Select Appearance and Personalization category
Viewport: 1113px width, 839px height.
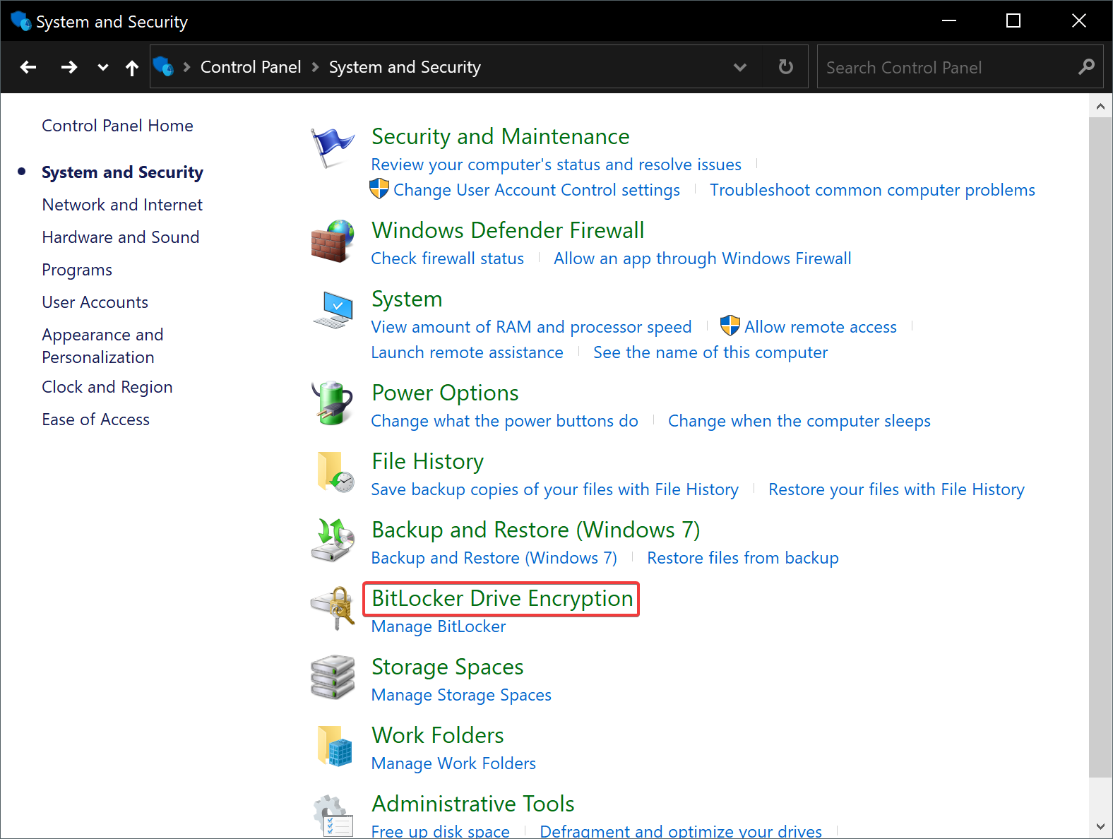click(102, 346)
